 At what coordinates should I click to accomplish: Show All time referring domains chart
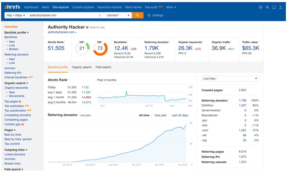click(144, 115)
